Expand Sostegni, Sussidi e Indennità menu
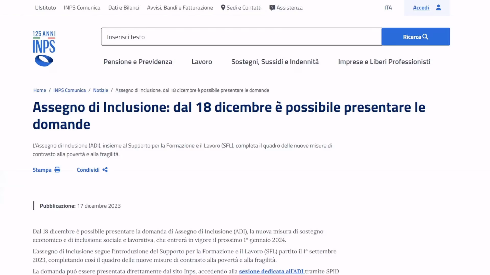The image size is (490, 275). tap(275, 62)
